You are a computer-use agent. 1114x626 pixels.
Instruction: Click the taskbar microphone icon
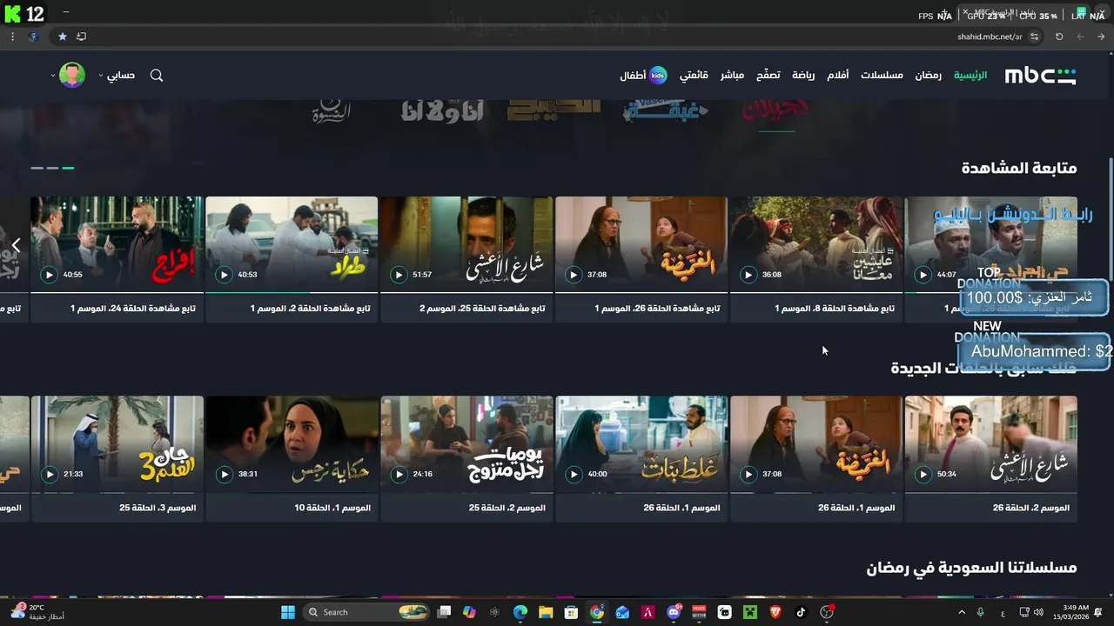[981, 612]
